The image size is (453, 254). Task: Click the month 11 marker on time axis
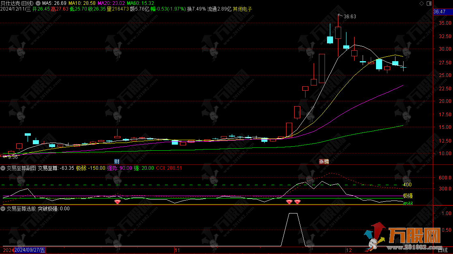click(177, 250)
